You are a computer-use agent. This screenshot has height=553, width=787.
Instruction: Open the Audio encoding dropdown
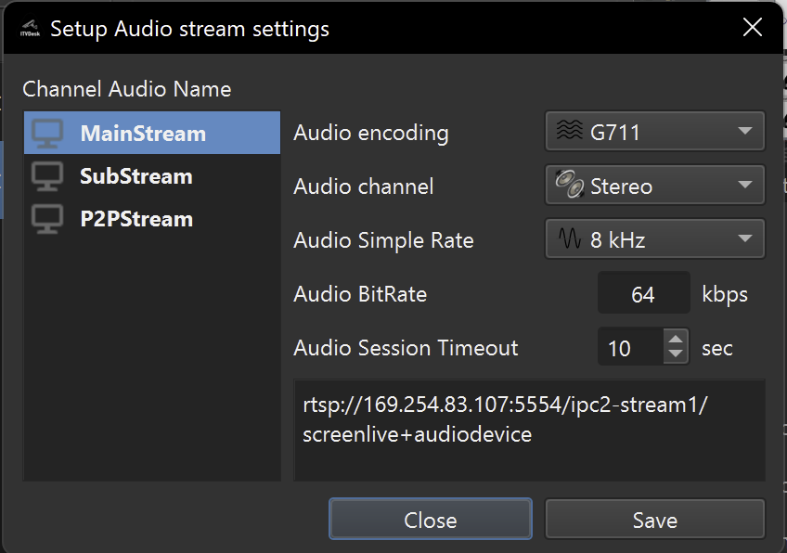pos(654,132)
